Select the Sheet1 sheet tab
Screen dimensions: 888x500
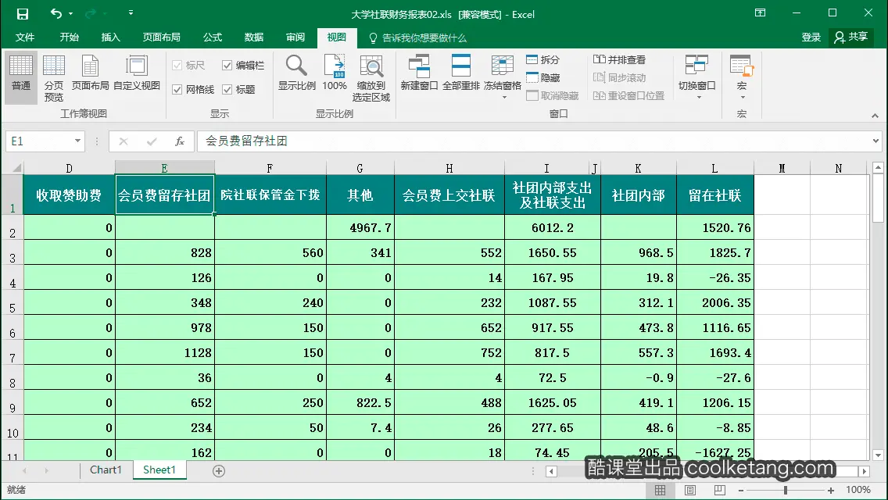[159, 470]
